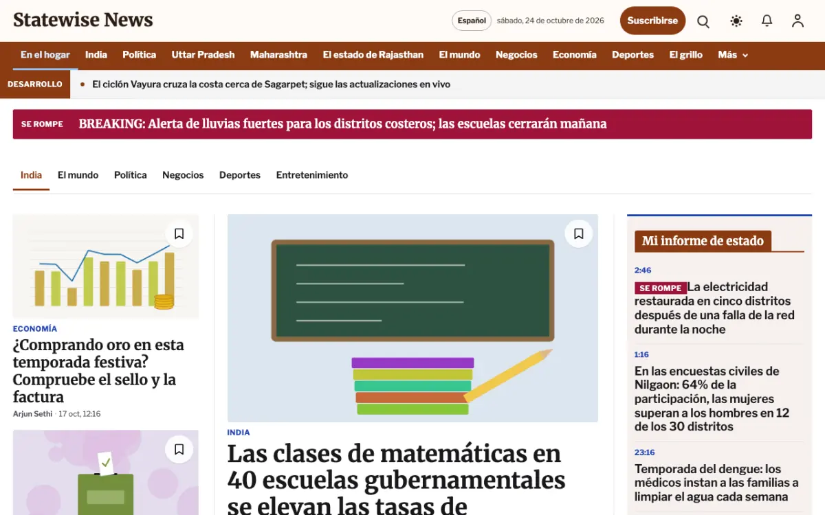This screenshot has width=825, height=515.
Task: Click the 2:46 timestamp in sidebar
Action: (643, 271)
